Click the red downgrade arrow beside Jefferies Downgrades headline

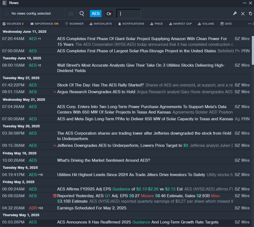pyautogui.click(x=55, y=145)
